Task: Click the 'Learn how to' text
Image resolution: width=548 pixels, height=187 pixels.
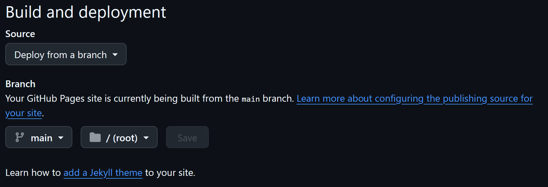Action: [33, 173]
